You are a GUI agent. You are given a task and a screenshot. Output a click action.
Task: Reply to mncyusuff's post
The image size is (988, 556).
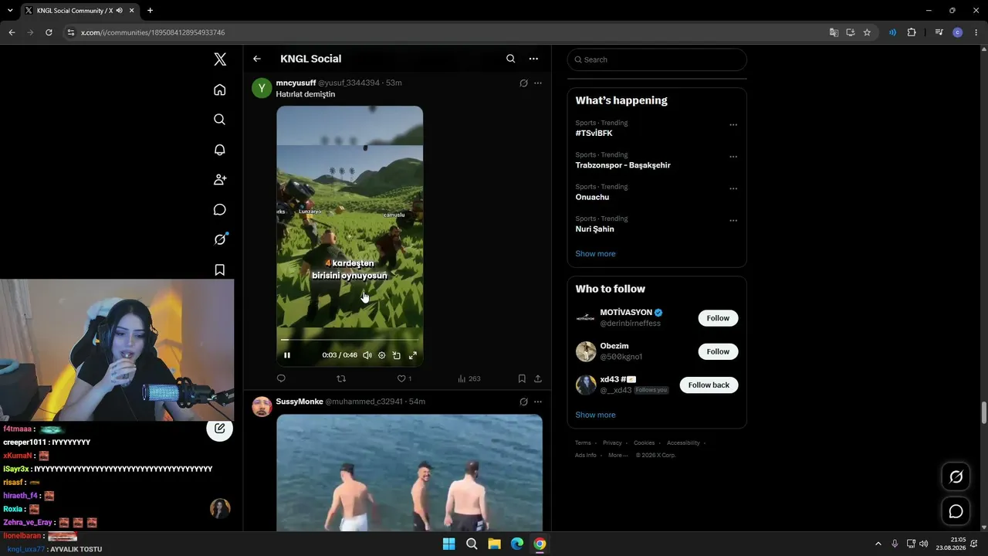281,378
